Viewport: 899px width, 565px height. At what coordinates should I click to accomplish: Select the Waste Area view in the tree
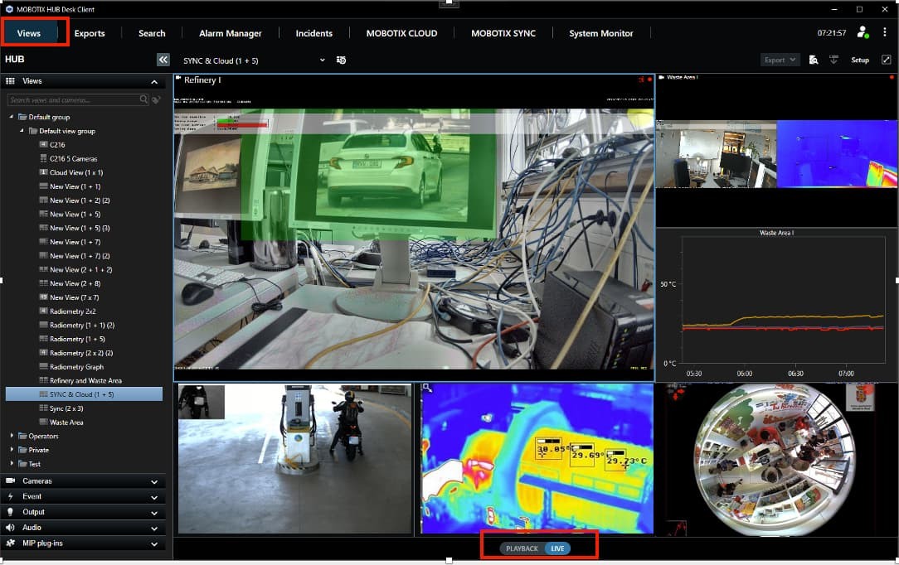click(x=66, y=423)
